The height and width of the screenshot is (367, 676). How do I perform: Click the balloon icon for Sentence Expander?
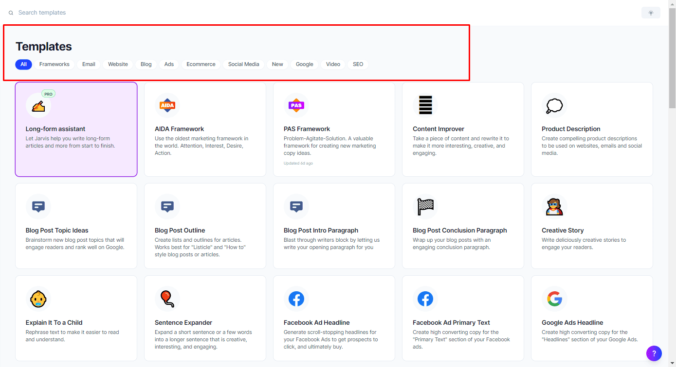pyautogui.click(x=167, y=299)
